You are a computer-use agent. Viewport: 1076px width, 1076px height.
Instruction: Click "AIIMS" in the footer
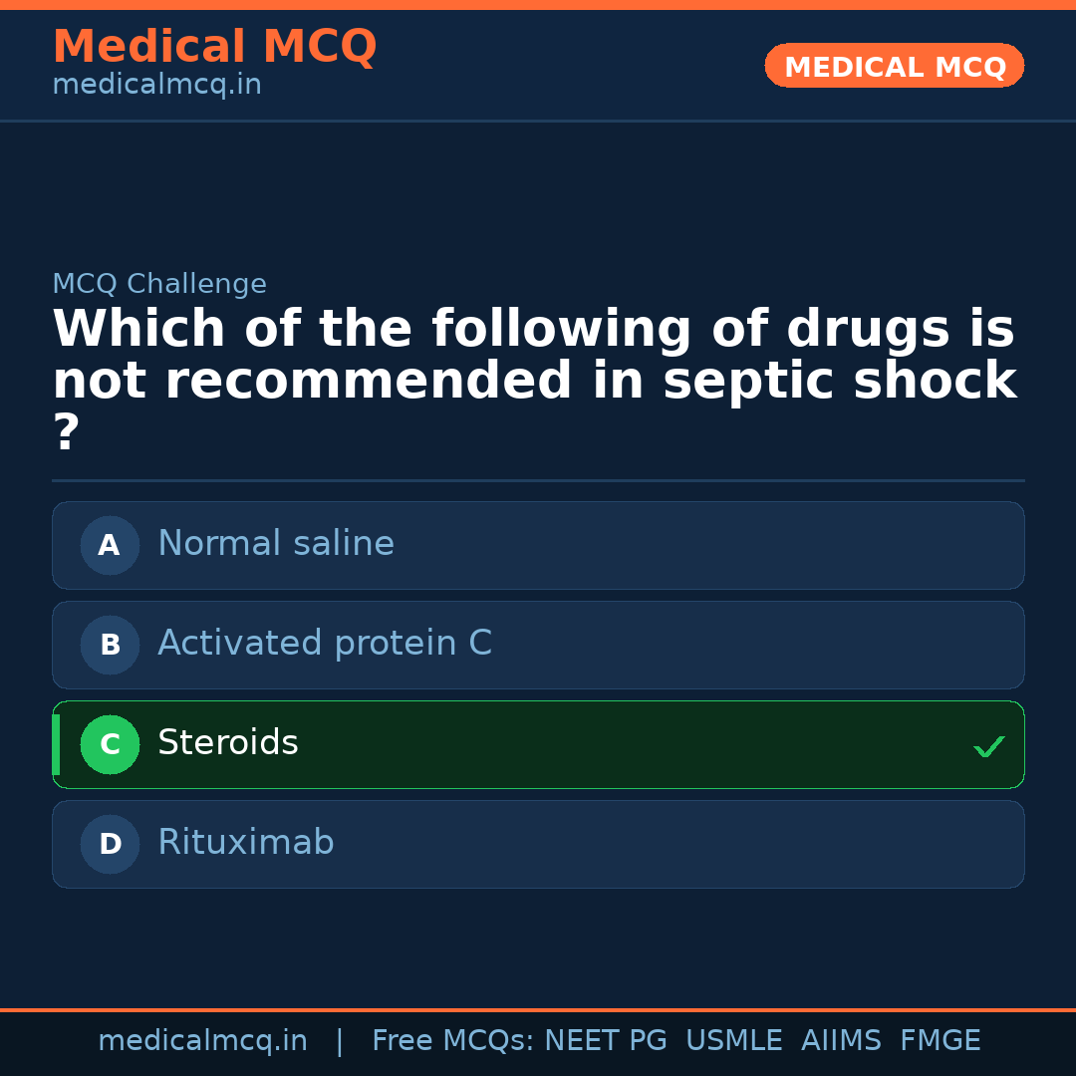pyautogui.click(x=841, y=1041)
